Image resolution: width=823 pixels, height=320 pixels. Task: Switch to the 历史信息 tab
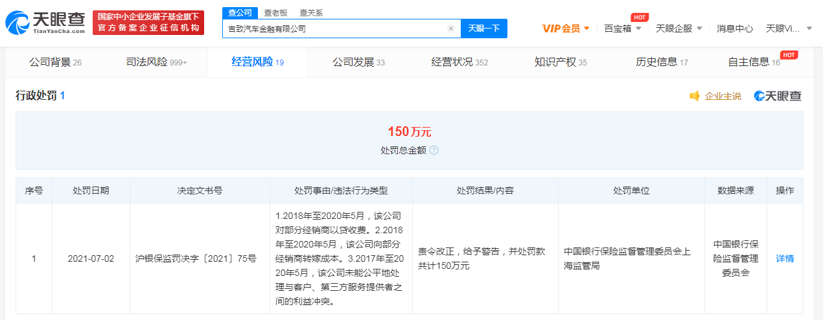pyautogui.click(x=662, y=62)
